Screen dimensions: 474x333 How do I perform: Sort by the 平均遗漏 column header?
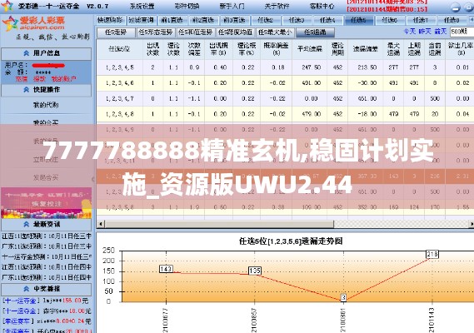point(310,49)
